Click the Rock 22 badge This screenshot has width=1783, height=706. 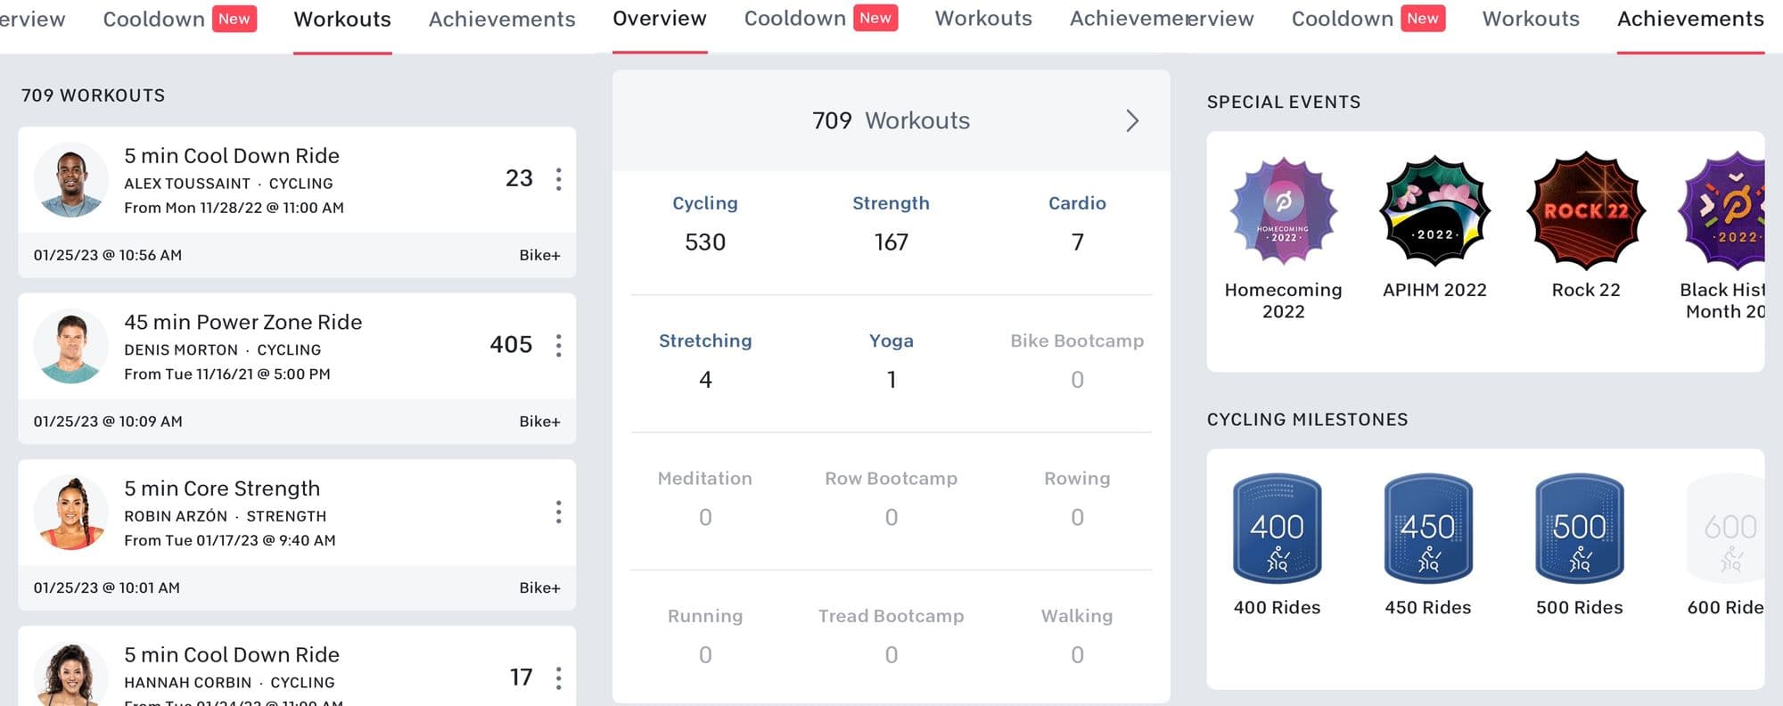pos(1585,212)
